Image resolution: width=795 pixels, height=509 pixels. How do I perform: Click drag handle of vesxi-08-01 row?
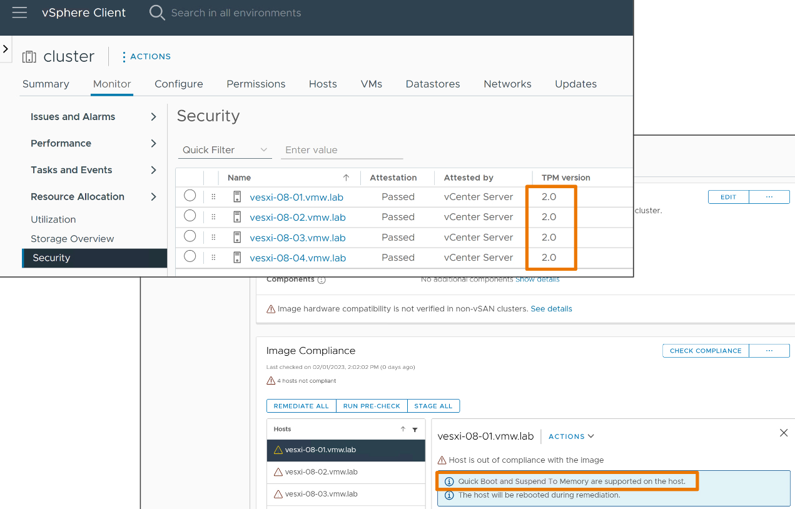tap(213, 197)
